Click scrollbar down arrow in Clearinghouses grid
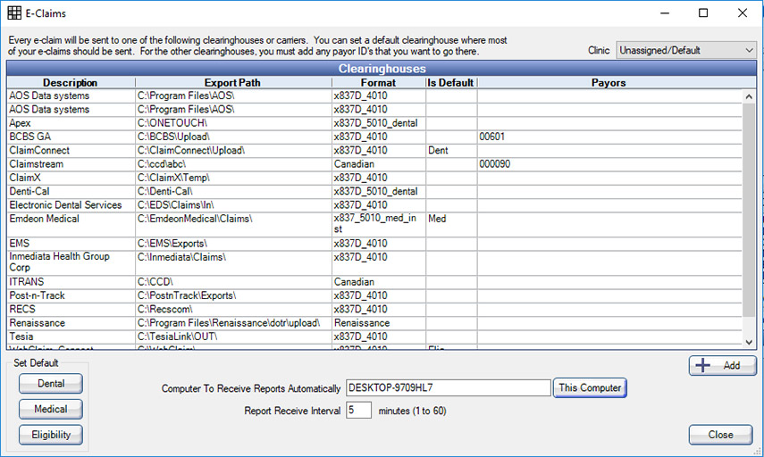The width and height of the screenshot is (764, 457). coord(749,342)
